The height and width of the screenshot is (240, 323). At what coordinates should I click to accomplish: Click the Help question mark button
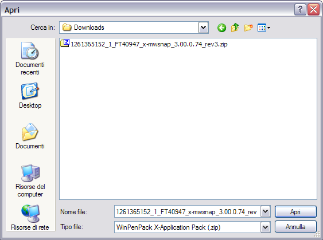300,10
